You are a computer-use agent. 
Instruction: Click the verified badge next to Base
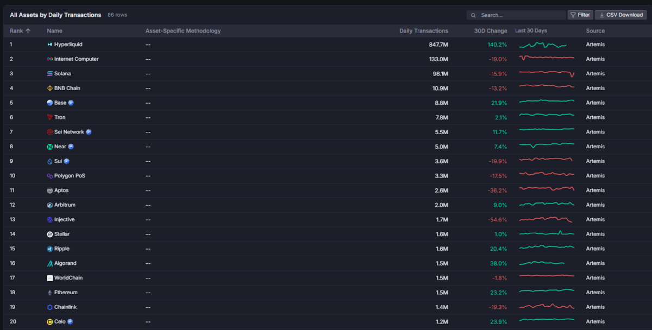[x=71, y=103]
